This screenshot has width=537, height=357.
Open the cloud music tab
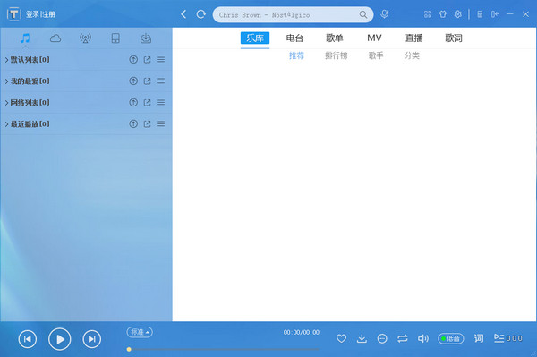(55, 38)
